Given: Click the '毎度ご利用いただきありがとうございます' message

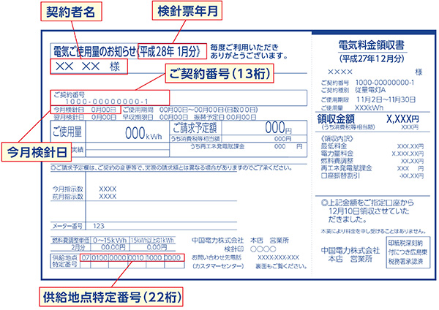Looking at the screenshot, I should (249, 51).
